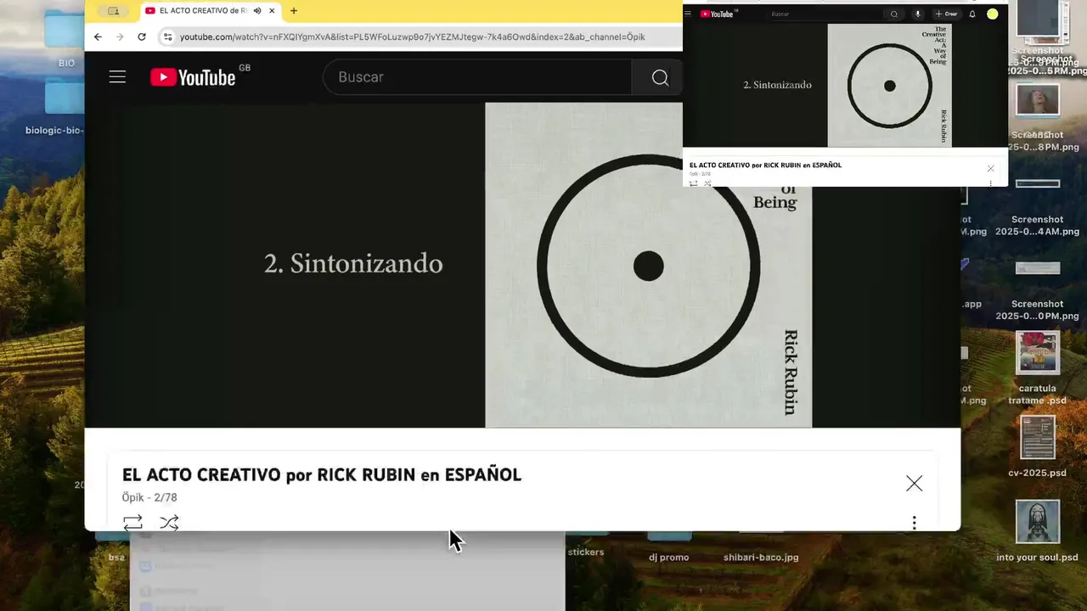The image size is (1087, 611).
Task: Reload the YouTube page
Action: [x=142, y=36]
